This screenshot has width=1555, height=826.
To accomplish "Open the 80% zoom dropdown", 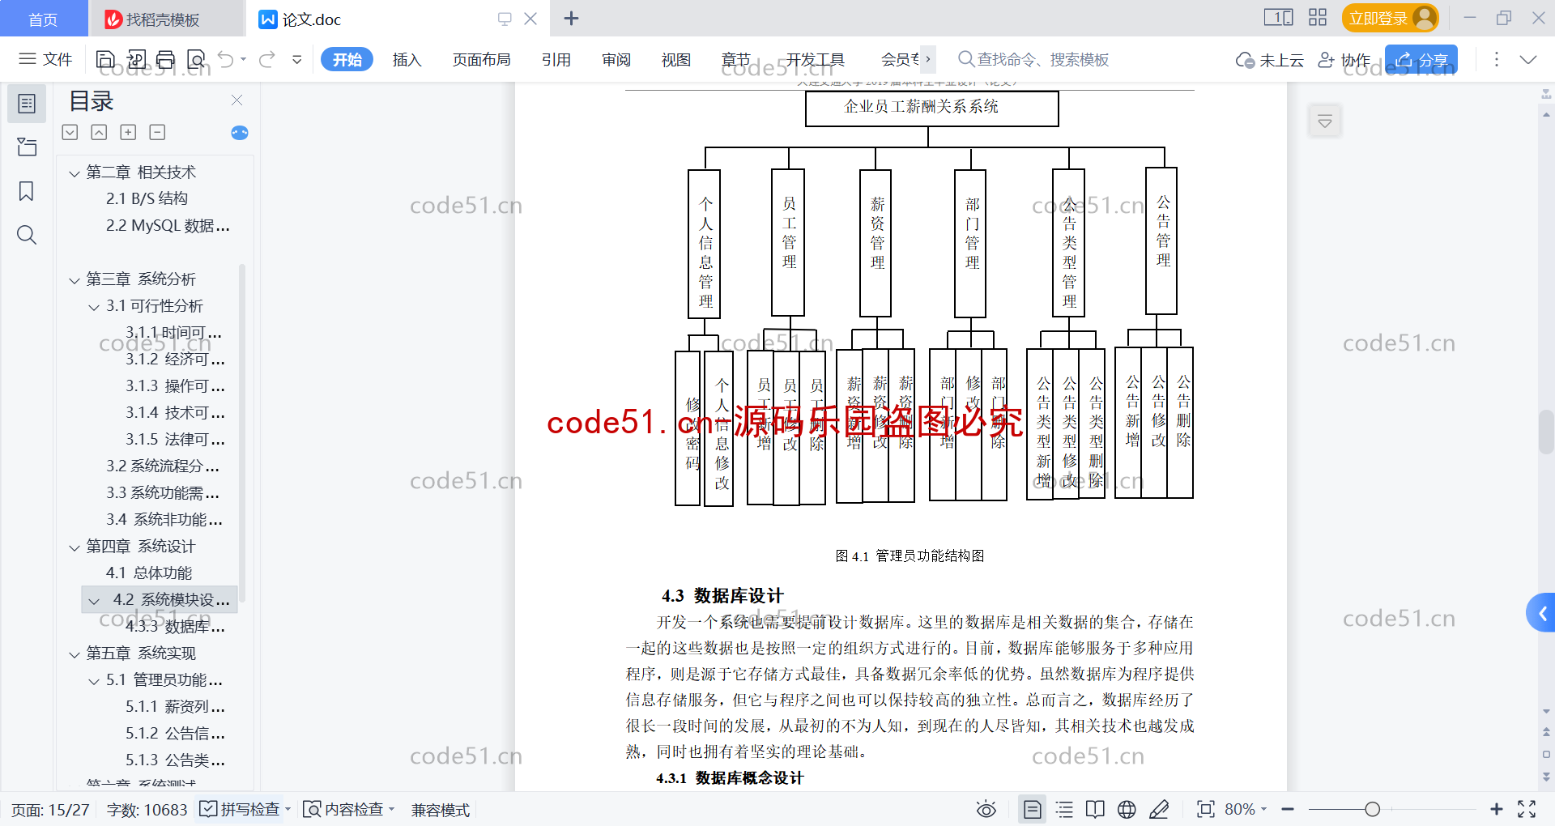I will tap(1246, 809).
